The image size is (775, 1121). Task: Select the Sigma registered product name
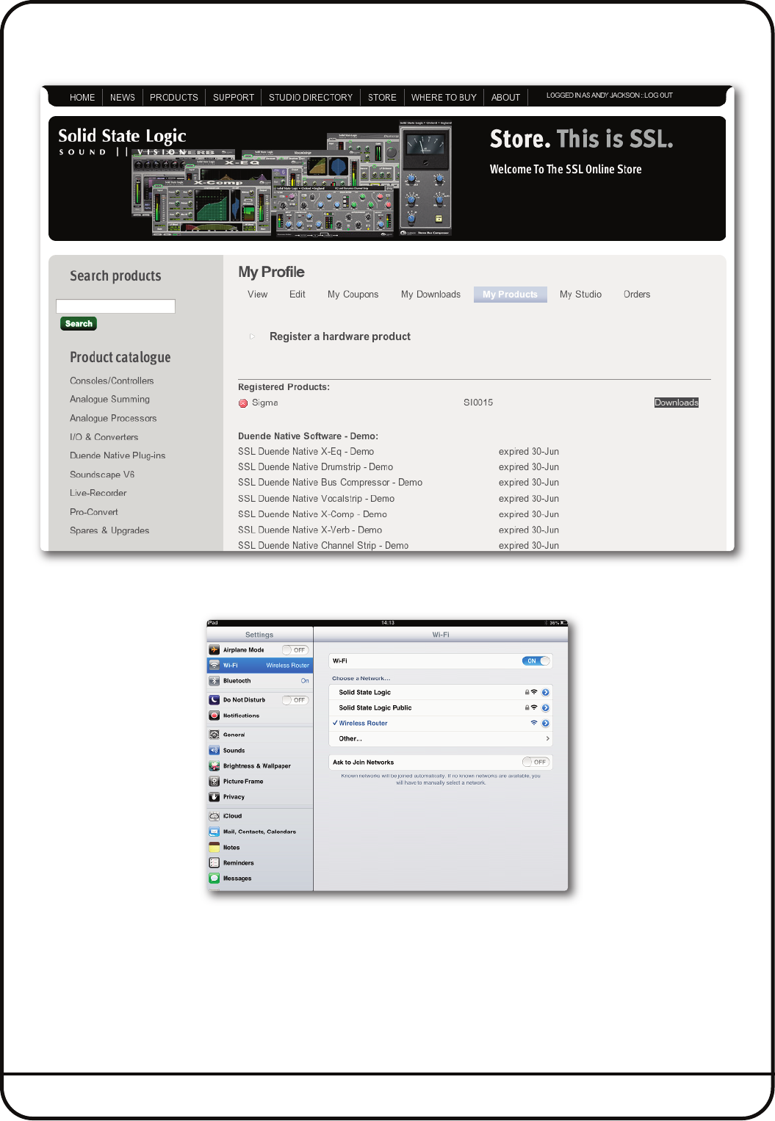tap(264, 403)
